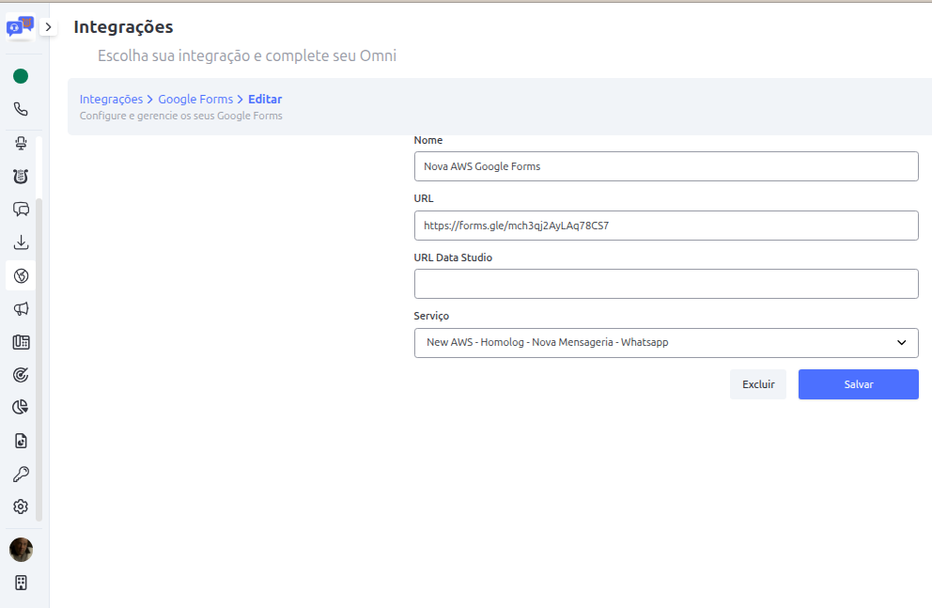Expand the sidebar with the chevron arrow

pos(49,27)
